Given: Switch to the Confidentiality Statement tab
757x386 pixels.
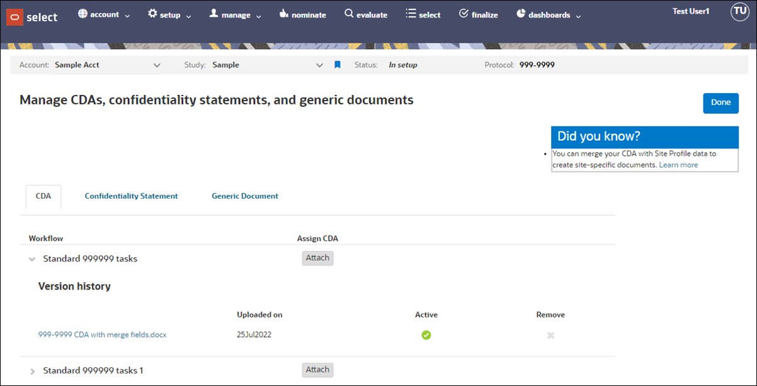Looking at the screenshot, I should (132, 196).
